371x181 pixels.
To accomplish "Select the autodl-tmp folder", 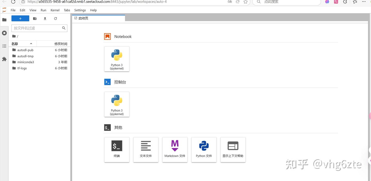I will click(x=39, y=56).
